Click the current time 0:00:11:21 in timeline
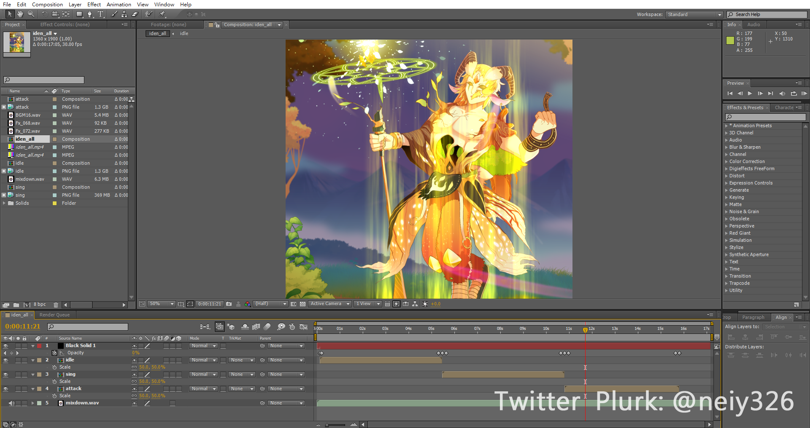This screenshot has width=810, height=428. (x=22, y=326)
